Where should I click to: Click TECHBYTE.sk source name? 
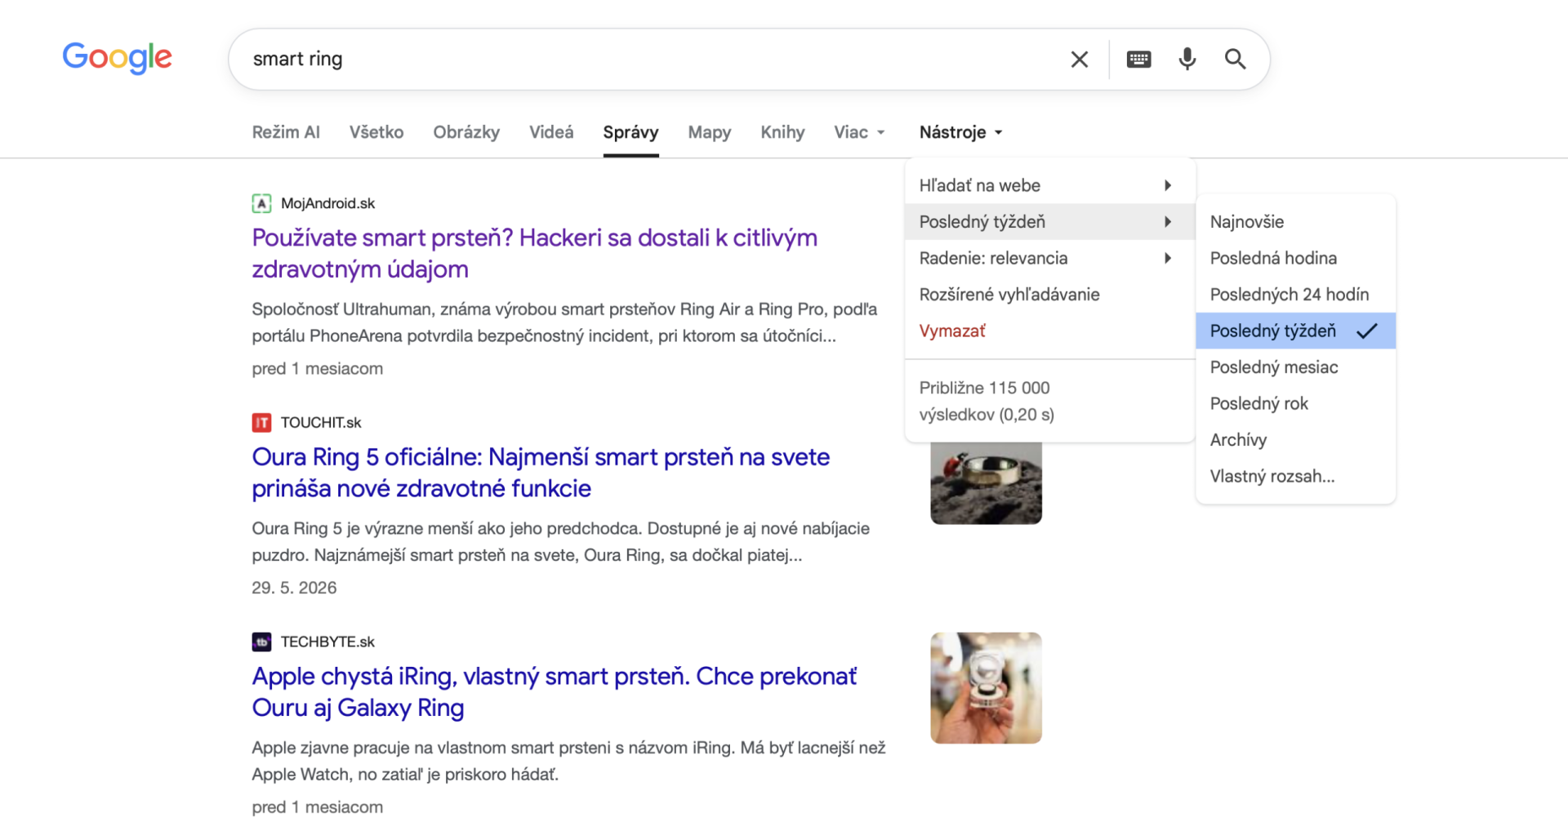point(327,642)
